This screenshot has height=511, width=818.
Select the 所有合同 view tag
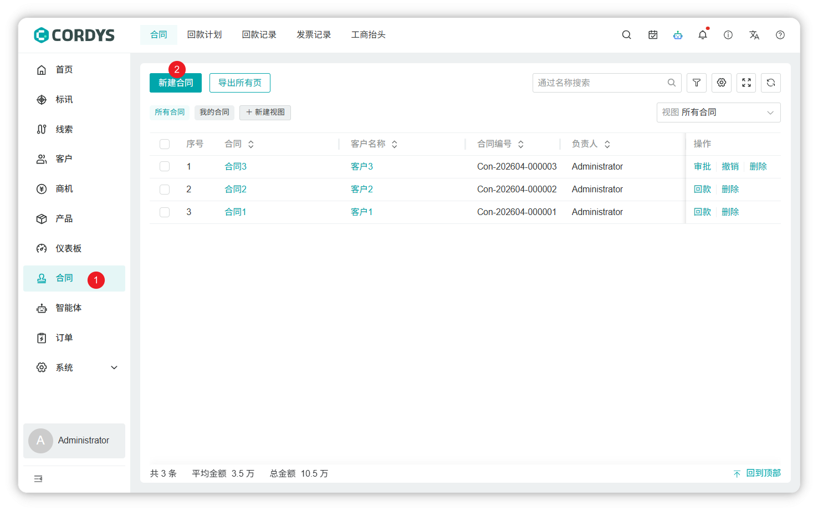click(170, 113)
